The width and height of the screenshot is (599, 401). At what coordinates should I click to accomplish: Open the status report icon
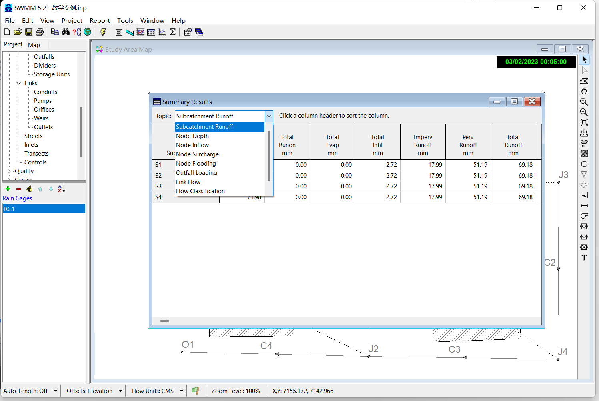(119, 32)
